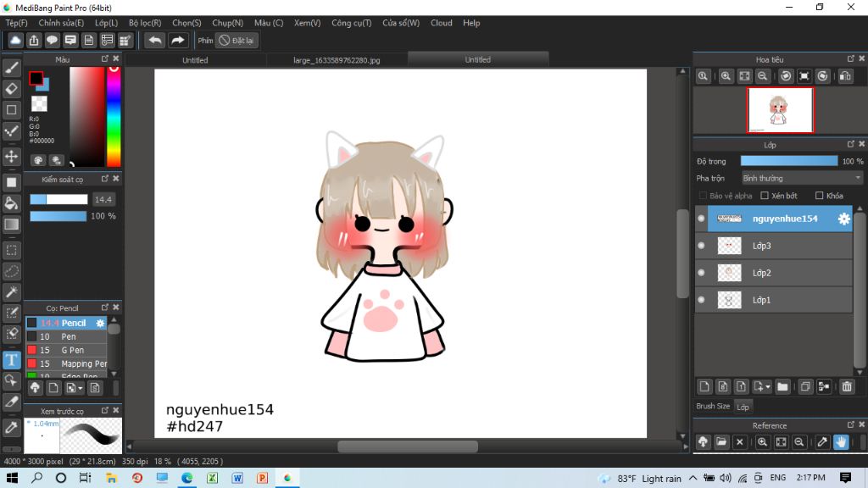The height and width of the screenshot is (488, 868).
Task: Open add brush dropdown arrow in brush panel
Action: point(81,388)
